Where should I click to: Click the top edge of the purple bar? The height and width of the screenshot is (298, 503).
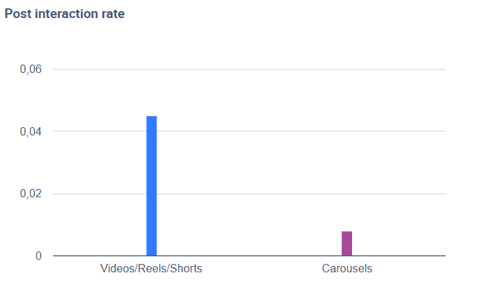coord(346,232)
